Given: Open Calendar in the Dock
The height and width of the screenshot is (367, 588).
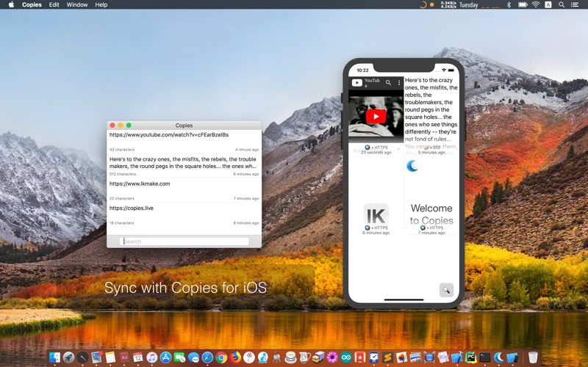Looking at the screenshot, I should (x=138, y=357).
